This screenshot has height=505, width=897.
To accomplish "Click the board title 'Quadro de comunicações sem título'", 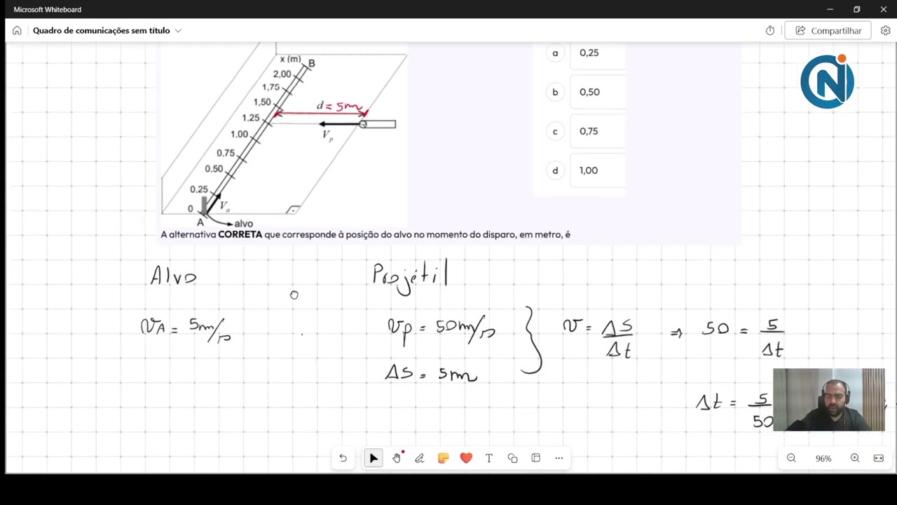I will coord(101,31).
